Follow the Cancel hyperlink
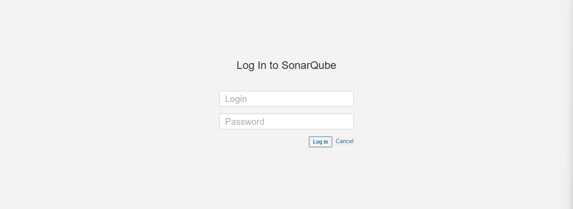The width and height of the screenshot is (573, 209). [x=344, y=141]
